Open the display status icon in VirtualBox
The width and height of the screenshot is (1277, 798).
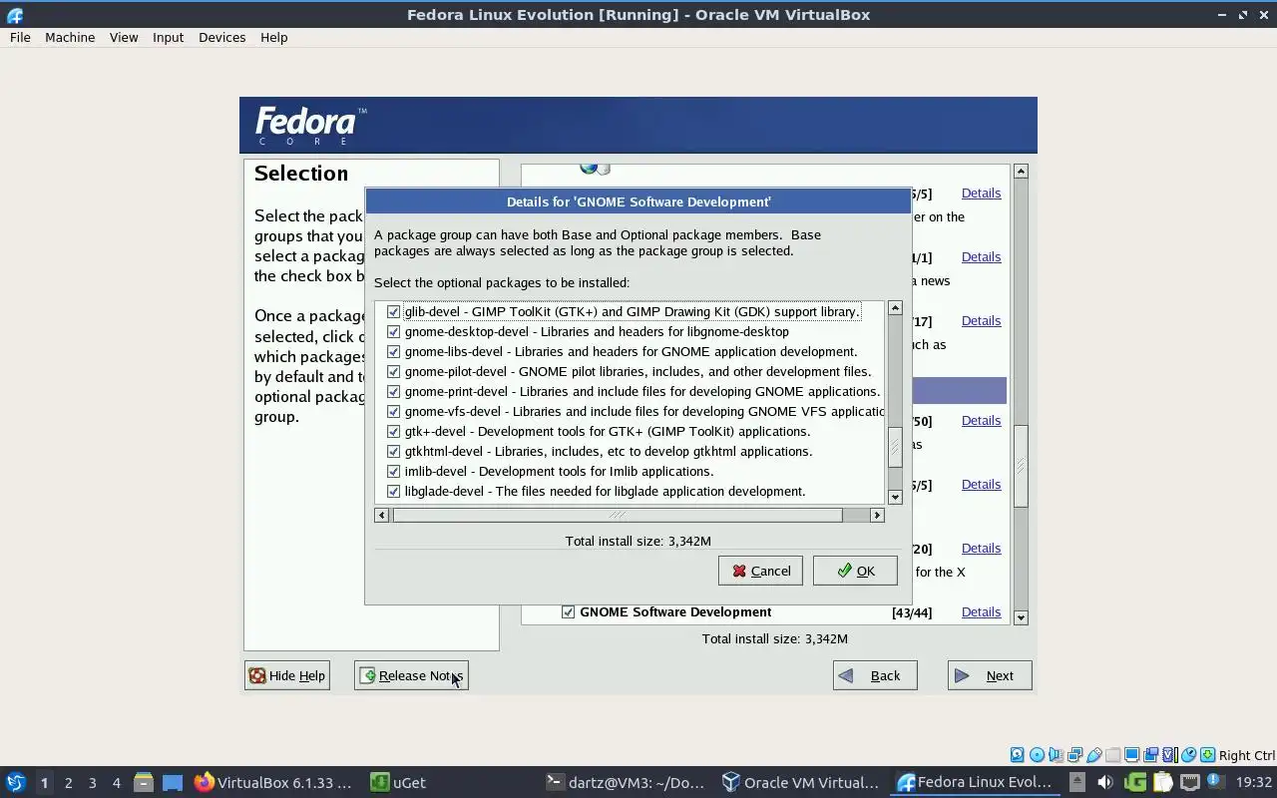(x=1131, y=755)
